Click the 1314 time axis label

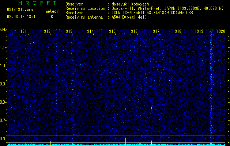(x=90, y=31)
